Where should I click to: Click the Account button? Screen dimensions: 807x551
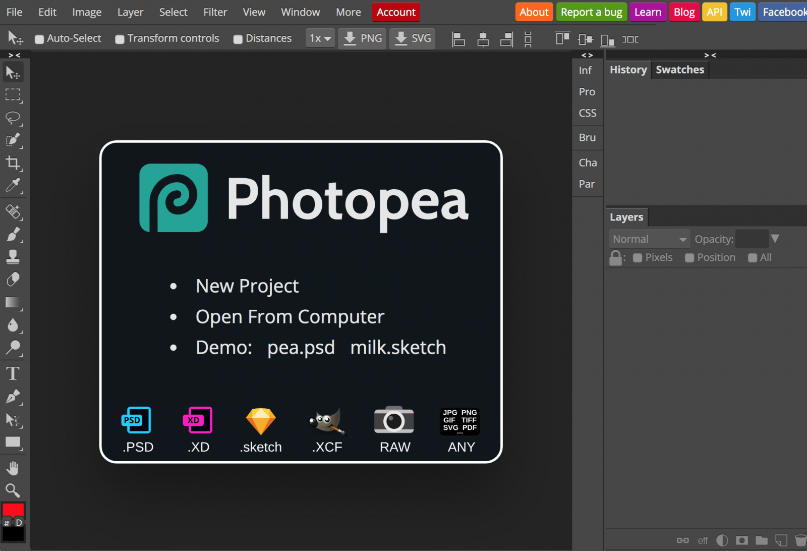[396, 12]
